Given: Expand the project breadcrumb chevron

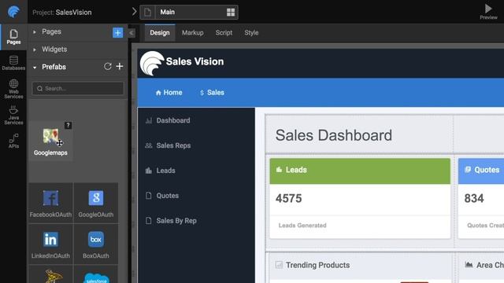Looking at the screenshot, I should coord(134,12).
